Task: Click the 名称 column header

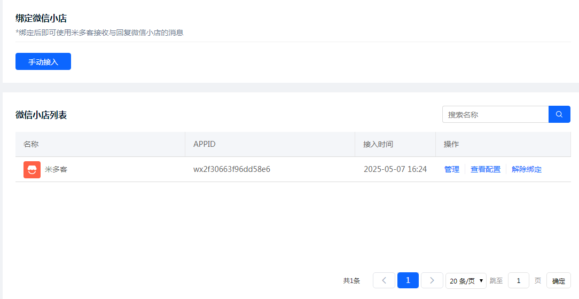Action: click(100, 144)
